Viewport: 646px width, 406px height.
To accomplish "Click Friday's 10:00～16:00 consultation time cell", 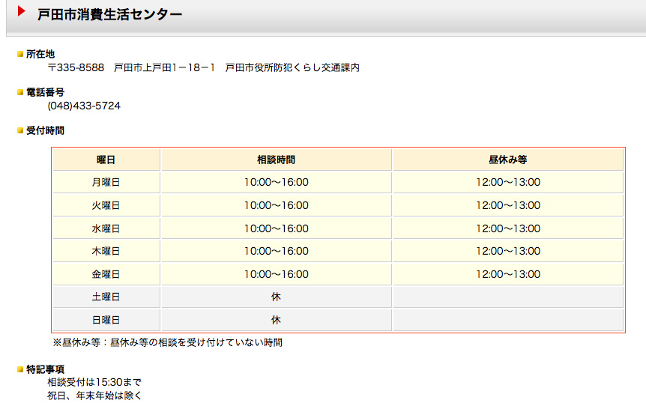I will point(276,274).
